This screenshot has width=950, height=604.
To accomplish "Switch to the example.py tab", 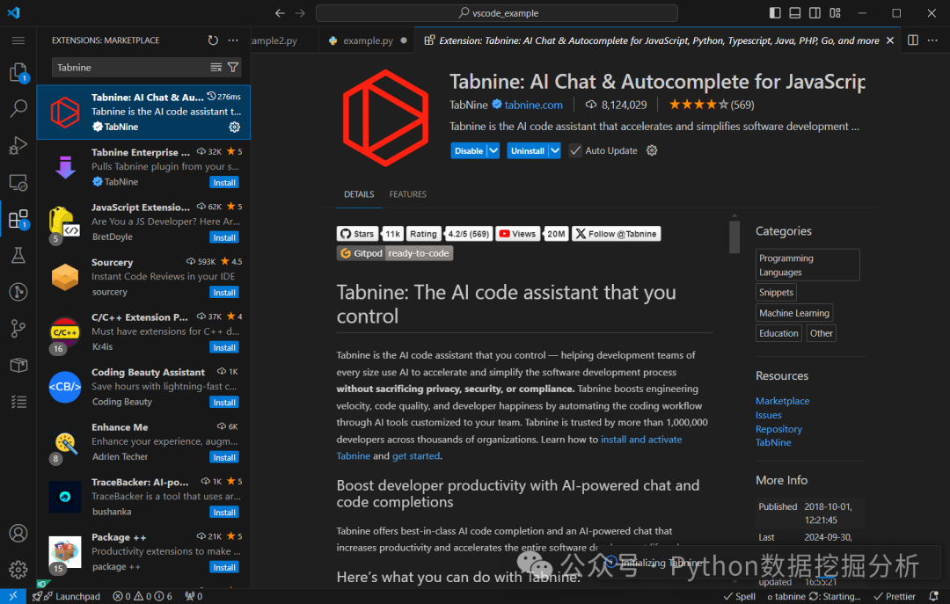I will tap(367, 40).
